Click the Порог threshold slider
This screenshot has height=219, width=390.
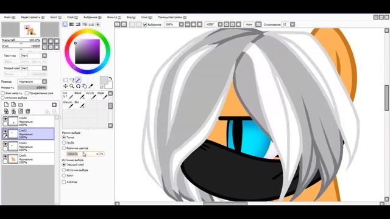(x=85, y=154)
